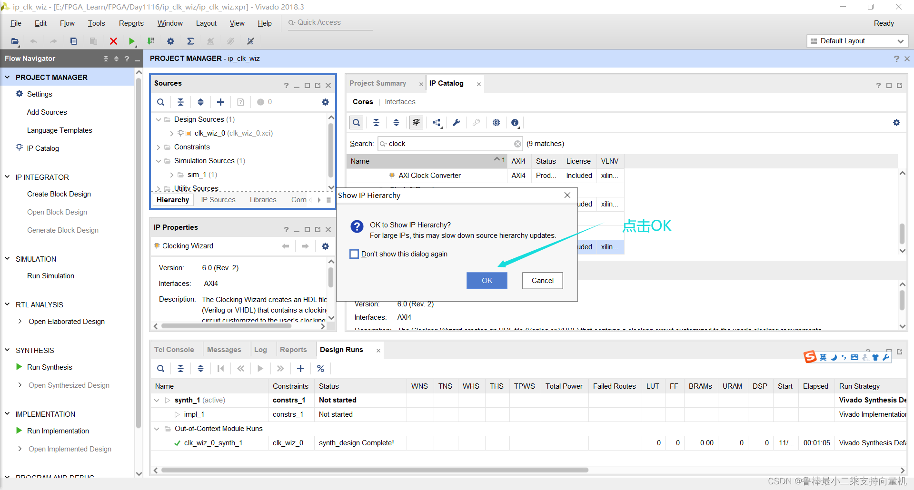The image size is (914, 490).
Task: Add sources using plus icon
Action: [220, 102]
